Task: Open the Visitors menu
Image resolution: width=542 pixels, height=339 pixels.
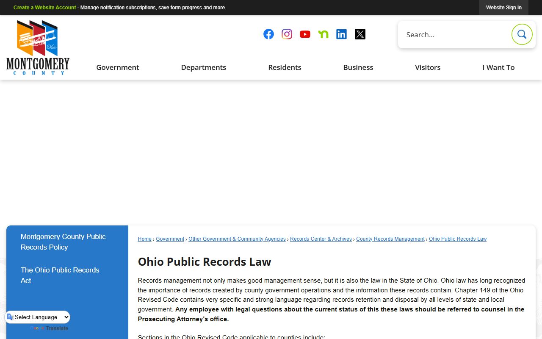Action: point(428,67)
